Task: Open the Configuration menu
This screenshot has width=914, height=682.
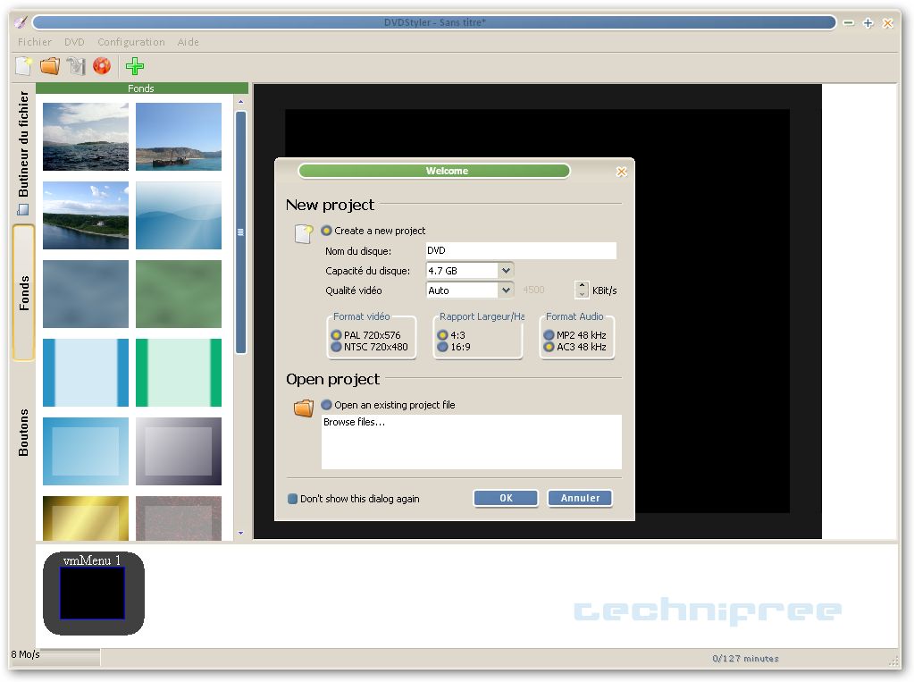Action: [x=131, y=42]
